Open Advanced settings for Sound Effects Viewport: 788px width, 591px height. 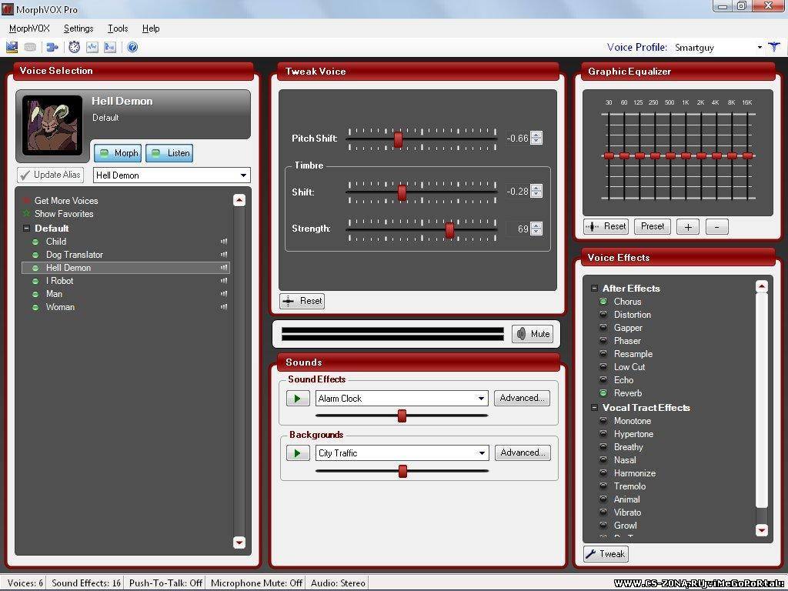pyautogui.click(x=522, y=398)
